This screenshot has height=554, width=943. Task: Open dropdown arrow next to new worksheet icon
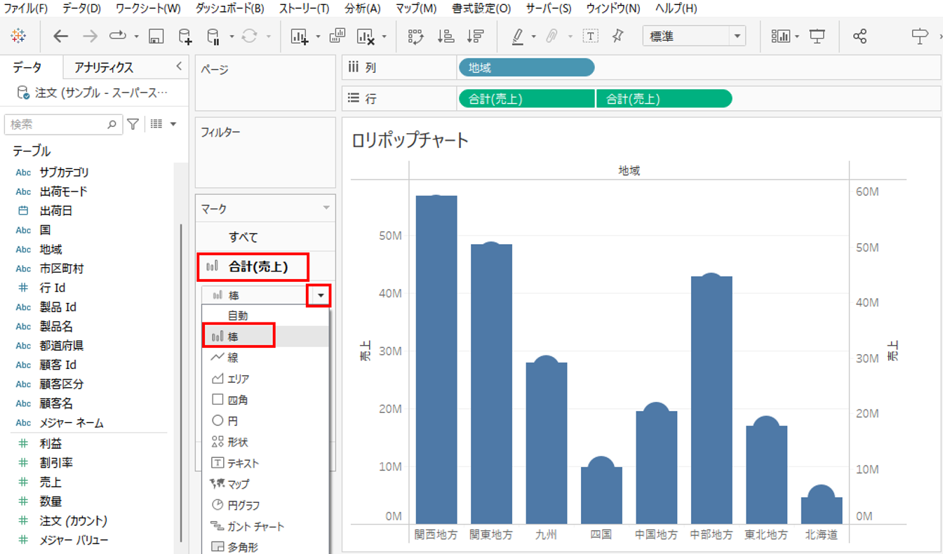point(318,36)
